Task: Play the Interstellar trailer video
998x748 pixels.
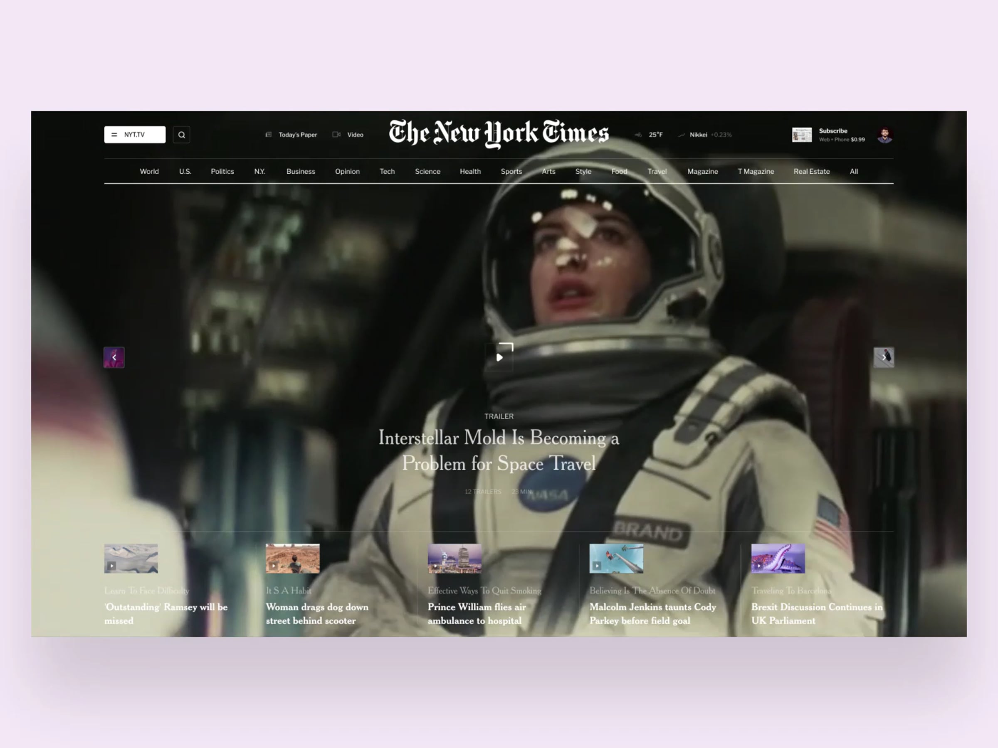Action: [499, 357]
